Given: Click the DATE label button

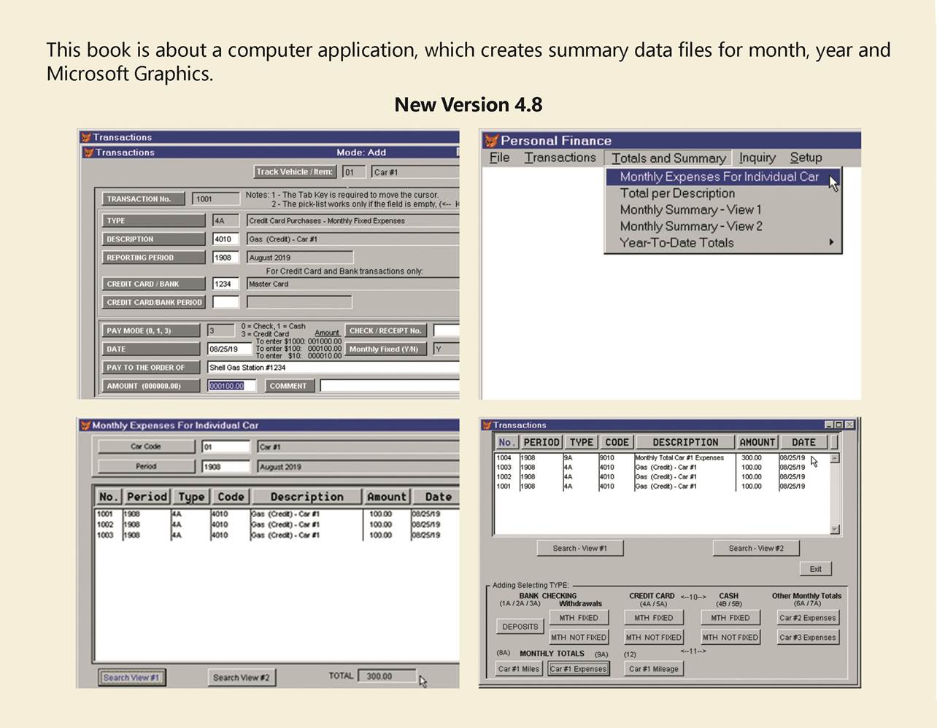Looking at the screenshot, I should point(150,349).
